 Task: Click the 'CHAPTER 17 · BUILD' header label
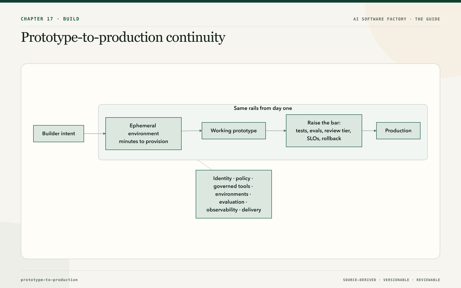point(50,19)
